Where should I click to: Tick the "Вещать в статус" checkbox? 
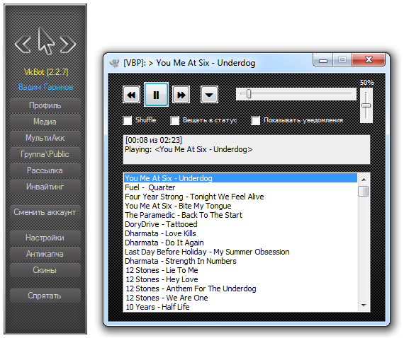pyautogui.click(x=174, y=120)
